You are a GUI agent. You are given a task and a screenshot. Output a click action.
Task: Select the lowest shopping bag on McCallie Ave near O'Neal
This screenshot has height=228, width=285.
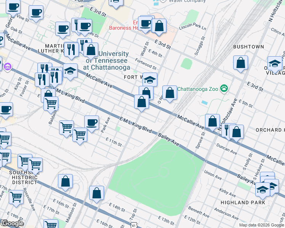point(141,103)
